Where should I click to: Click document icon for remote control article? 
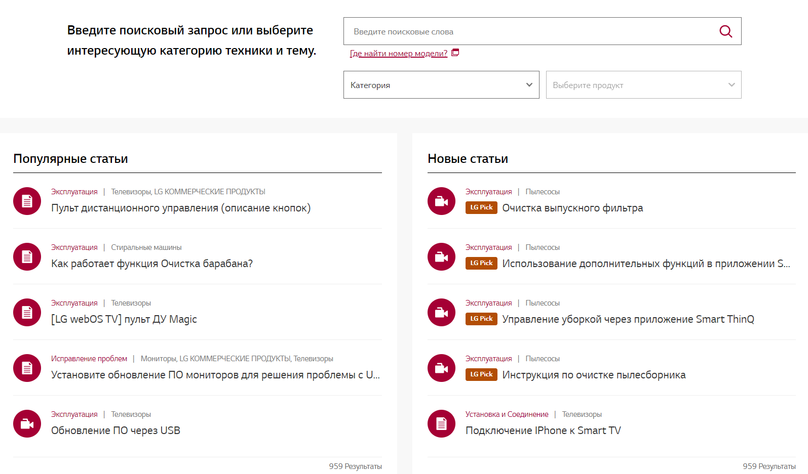(27, 201)
